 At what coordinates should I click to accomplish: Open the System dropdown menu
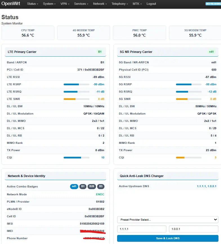coord(49,4)
